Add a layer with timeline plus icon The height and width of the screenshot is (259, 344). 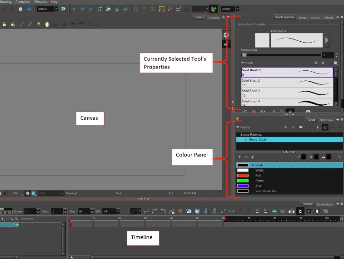(x=2, y=219)
